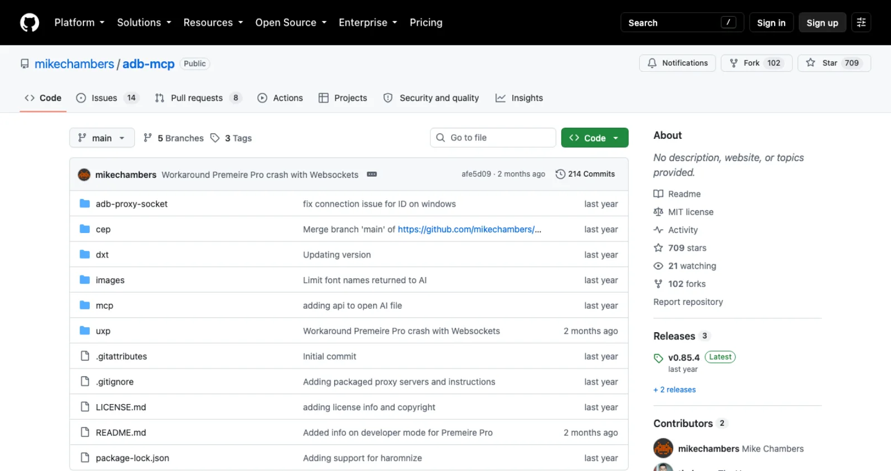The height and width of the screenshot is (471, 891).
Task: Click the Report repository link
Action: [x=688, y=302]
